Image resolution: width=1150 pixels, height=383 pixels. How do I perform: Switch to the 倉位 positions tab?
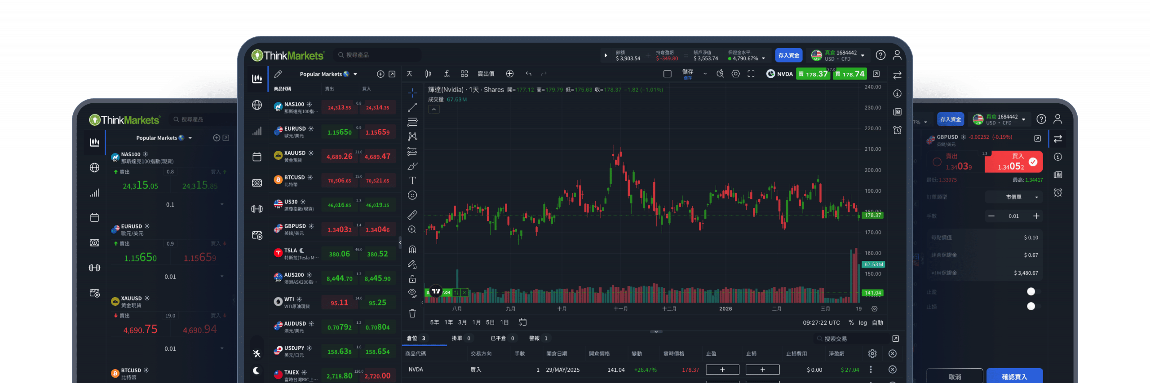pyautogui.click(x=416, y=339)
